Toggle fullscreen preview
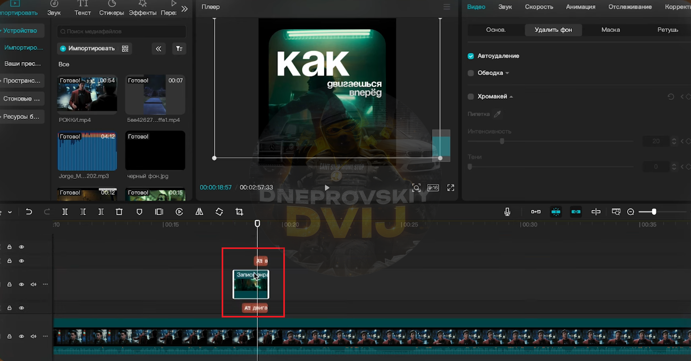The width and height of the screenshot is (691, 361). tap(451, 187)
